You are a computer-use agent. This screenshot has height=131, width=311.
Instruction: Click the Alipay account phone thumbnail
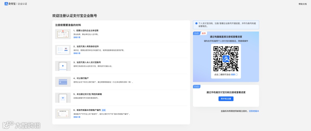tap(63, 66)
